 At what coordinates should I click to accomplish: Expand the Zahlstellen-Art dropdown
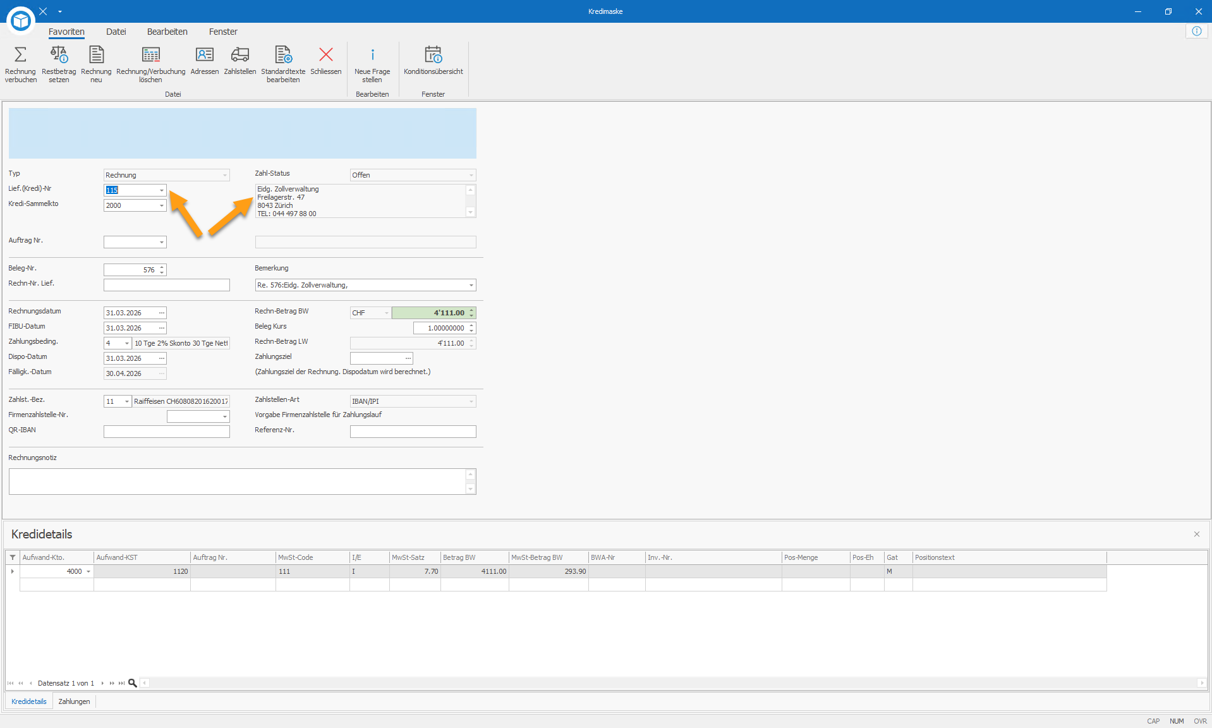click(x=471, y=401)
